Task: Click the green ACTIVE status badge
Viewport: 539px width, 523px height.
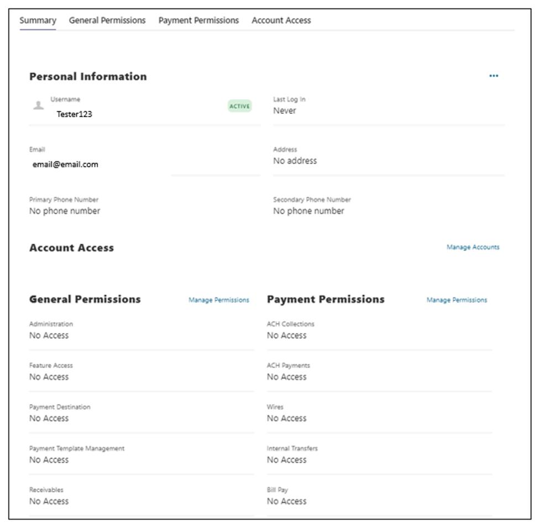Action: coord(240,106)
